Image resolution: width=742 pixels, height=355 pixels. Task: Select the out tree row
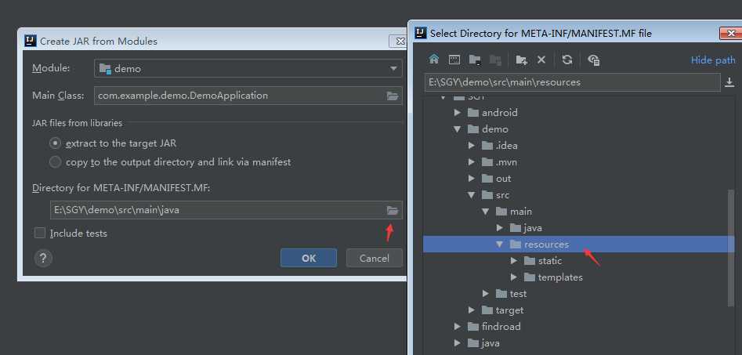click(x=577, y=179)
